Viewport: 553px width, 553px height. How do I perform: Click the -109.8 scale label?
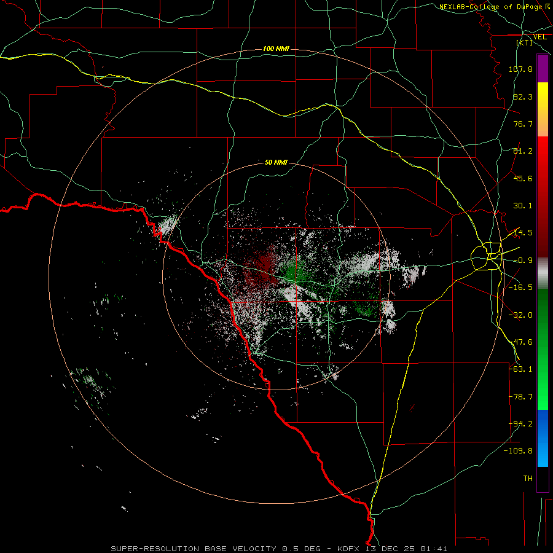(519, 451)
